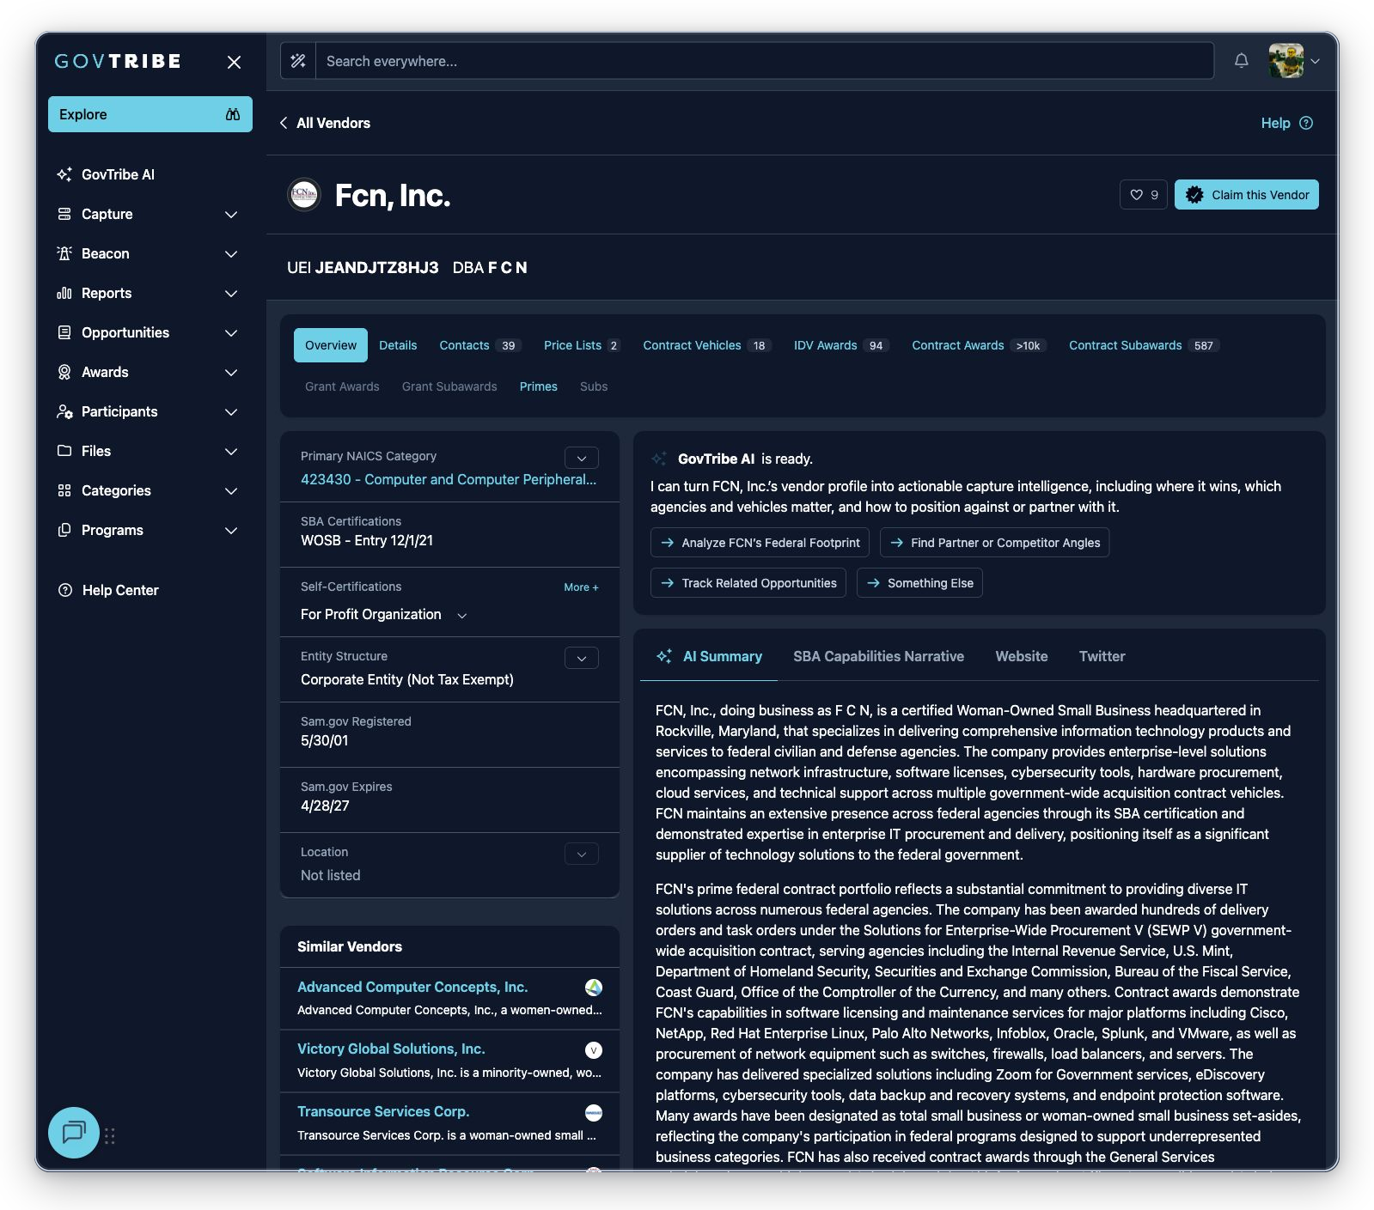The height and width of the screenshot is (1210, 1374).
Task: Expand the Entity Structure dropdown
Action: click(582, 659)
